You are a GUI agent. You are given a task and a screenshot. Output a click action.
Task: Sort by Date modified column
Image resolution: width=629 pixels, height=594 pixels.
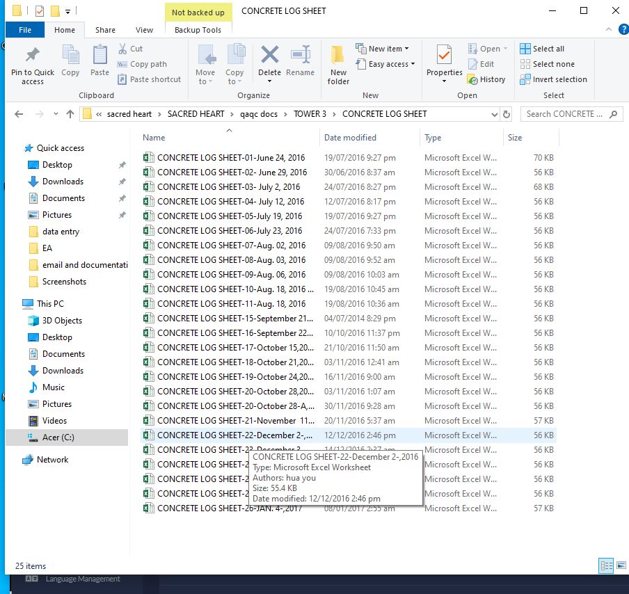(350, 138)
